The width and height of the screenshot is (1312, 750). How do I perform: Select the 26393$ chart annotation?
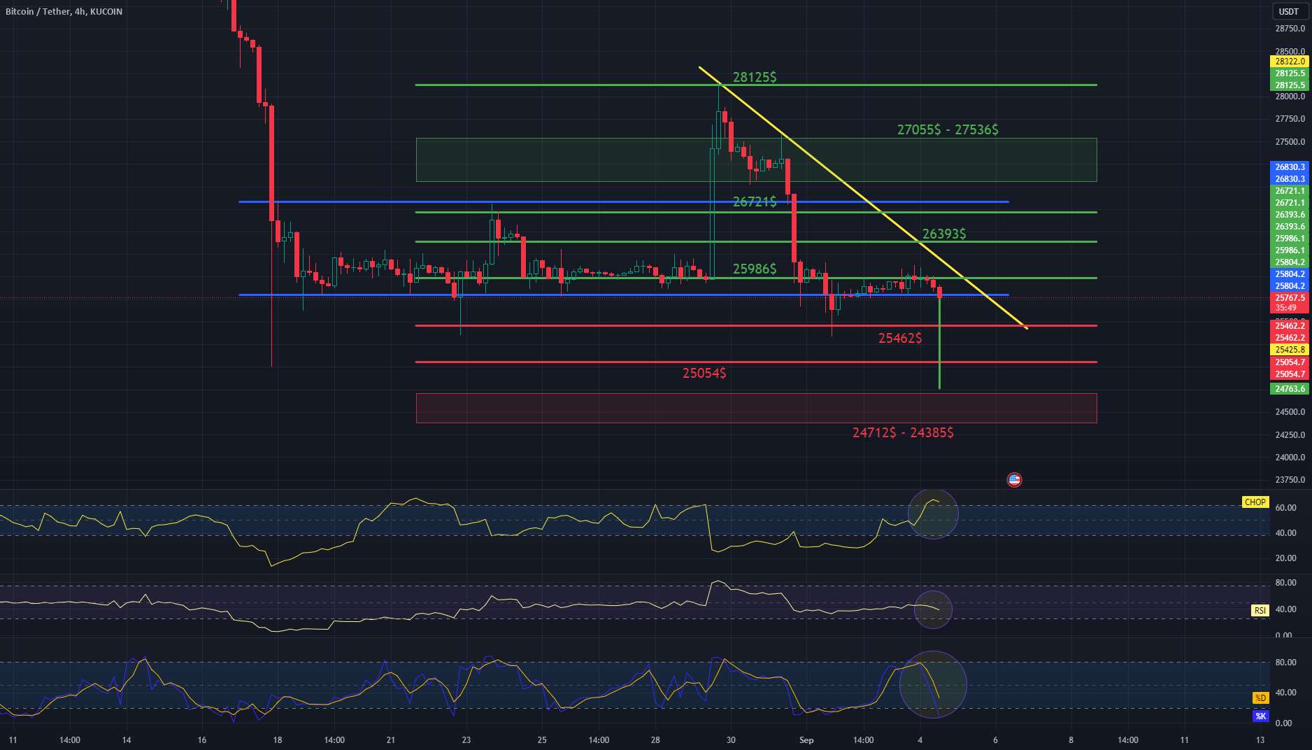click(943, 234)
